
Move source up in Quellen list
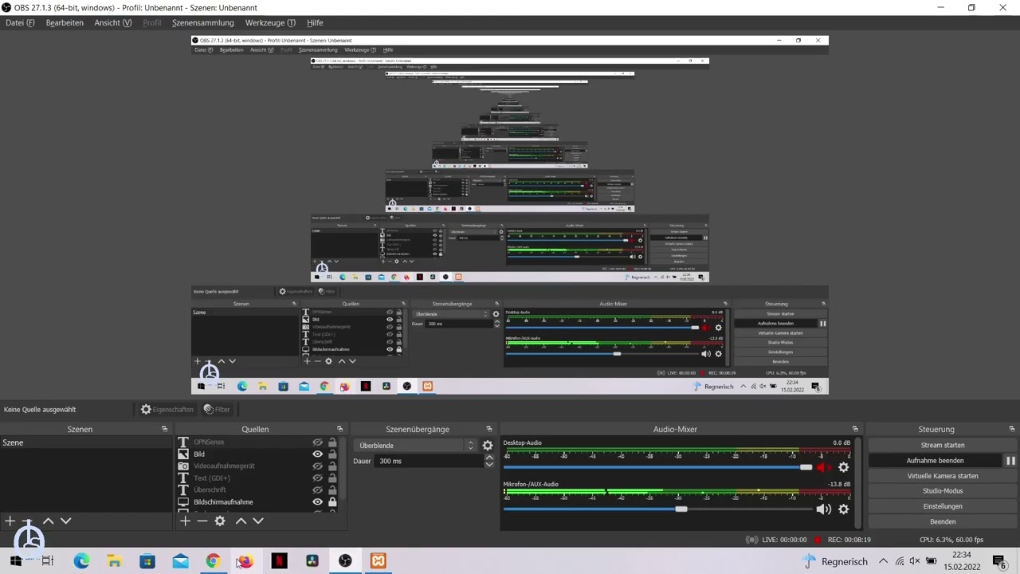[241, 521]
